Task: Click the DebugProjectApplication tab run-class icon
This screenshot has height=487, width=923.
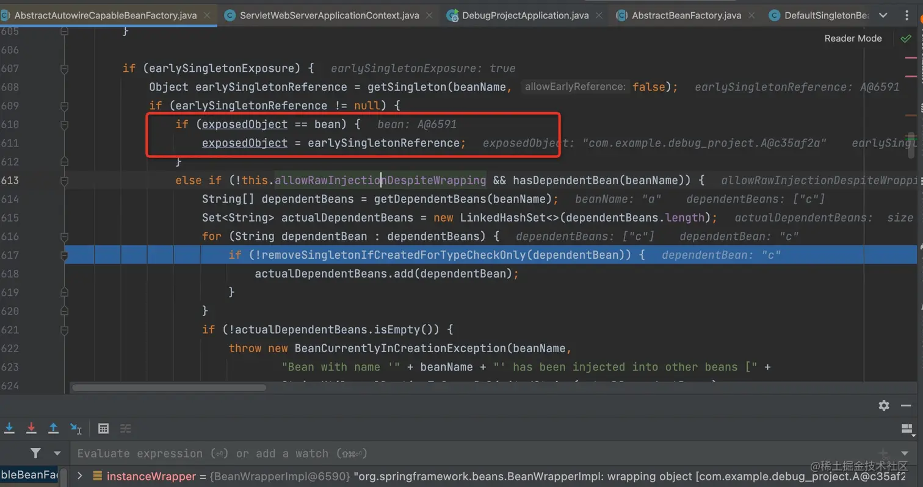Action: 452,15
